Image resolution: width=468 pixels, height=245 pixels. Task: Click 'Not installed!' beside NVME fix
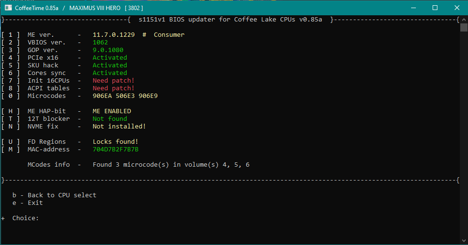pos(119,127)
